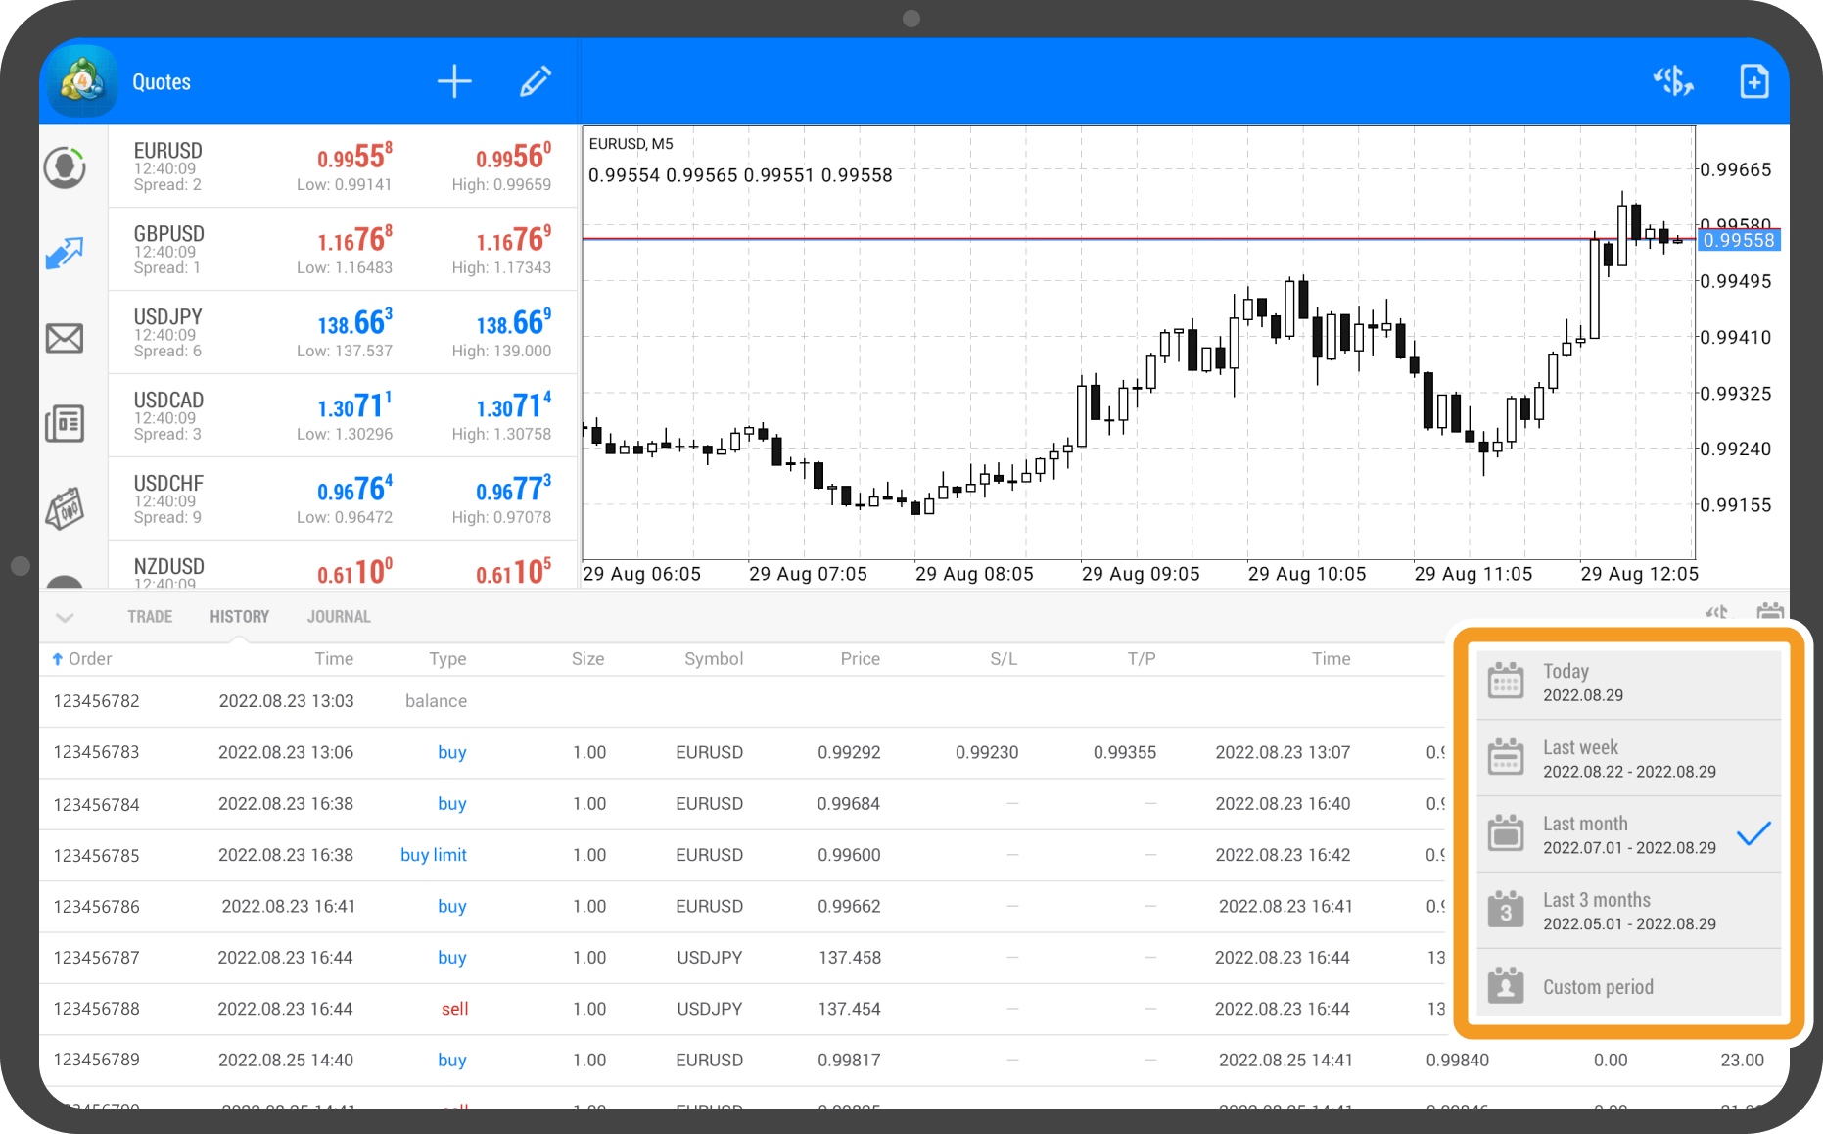Select the Last 3 months period

click(1628, 910)
